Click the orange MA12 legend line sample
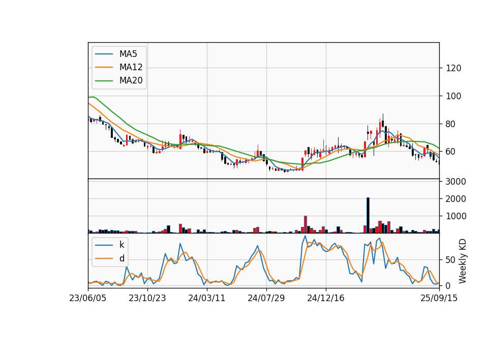 (104, 67)
